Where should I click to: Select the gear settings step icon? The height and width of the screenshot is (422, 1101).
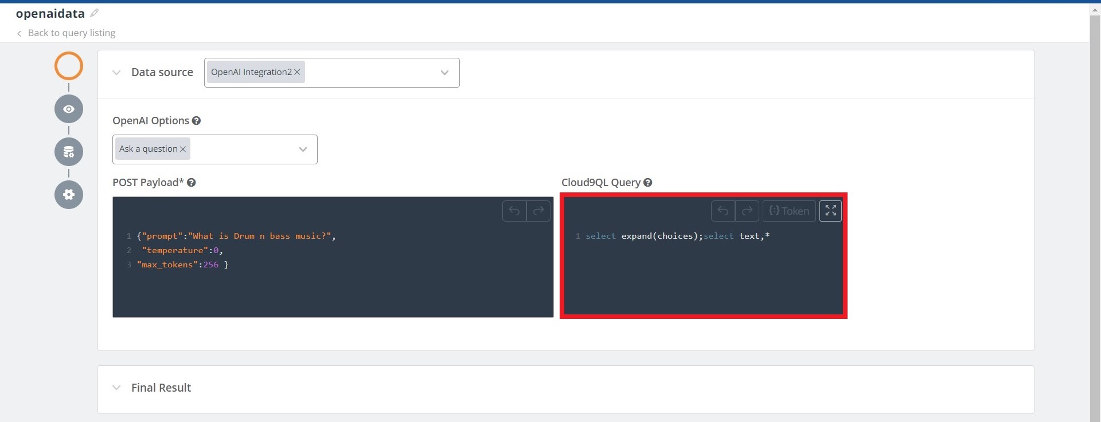(69, 195)
